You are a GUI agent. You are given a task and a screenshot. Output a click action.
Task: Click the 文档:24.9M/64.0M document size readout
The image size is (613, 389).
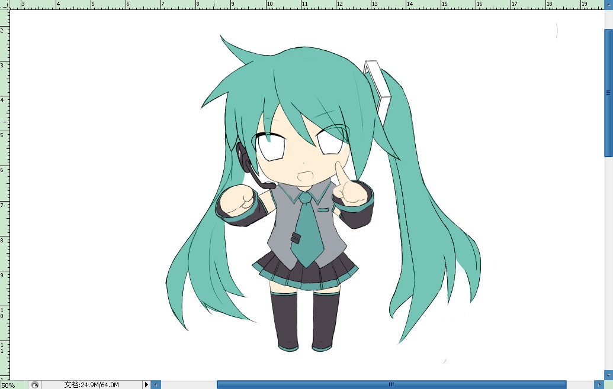click(x=91, y=385)
